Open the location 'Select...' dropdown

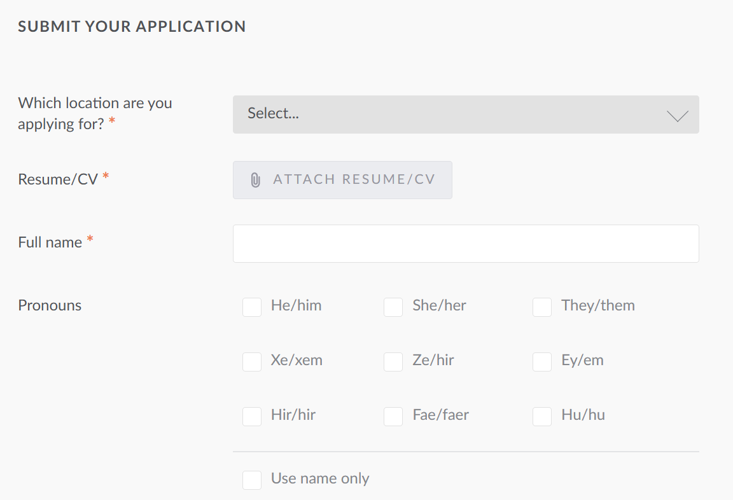[465, 115]
